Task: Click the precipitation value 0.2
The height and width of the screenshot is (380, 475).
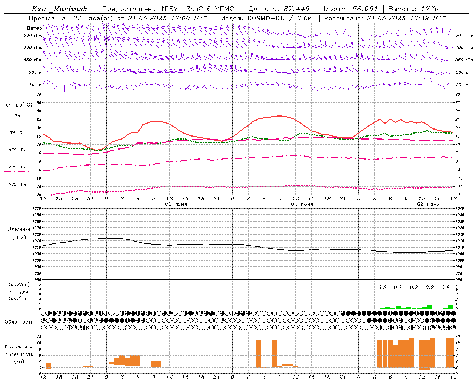Action: (382, 287)
